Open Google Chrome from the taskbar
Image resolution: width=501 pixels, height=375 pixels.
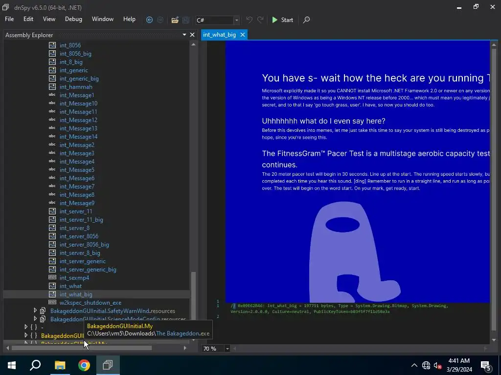(84, 365)
